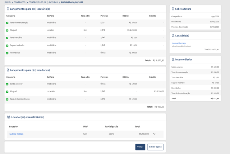Open FATURAS breadcrumb item
The width and height of the screenshot is (230, 154).
54,3
